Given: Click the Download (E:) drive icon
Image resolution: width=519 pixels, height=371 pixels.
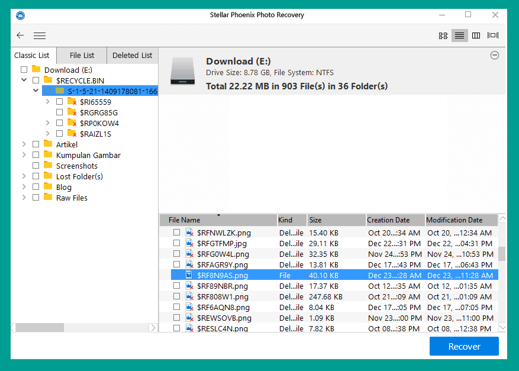Looking at the screenshot, I should click(183, 71).
